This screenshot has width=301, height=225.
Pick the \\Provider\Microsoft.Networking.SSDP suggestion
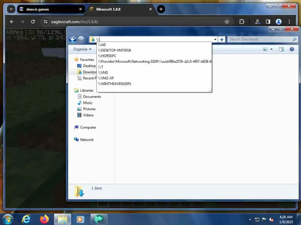154,62
